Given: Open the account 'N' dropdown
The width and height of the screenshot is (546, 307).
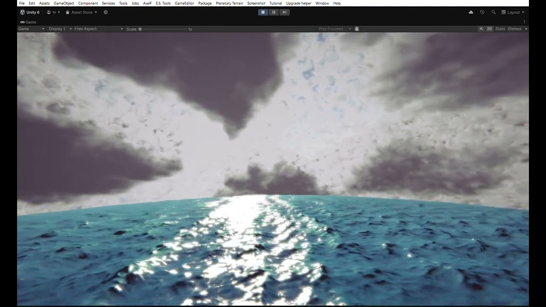Looking at the screenshot, I should tap(53, 12).
